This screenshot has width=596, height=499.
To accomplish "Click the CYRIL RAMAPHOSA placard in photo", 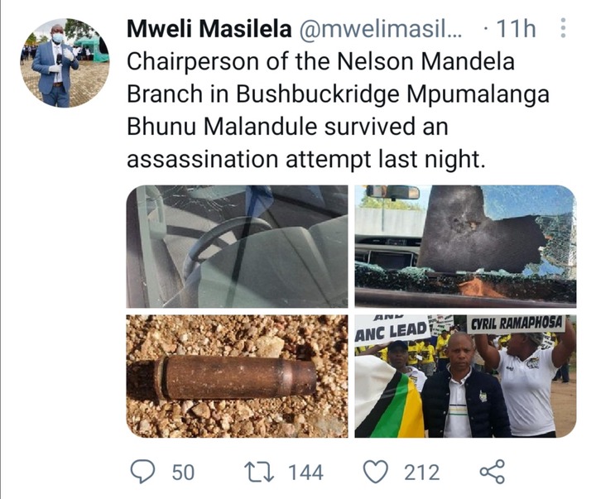I will [516, 324].
